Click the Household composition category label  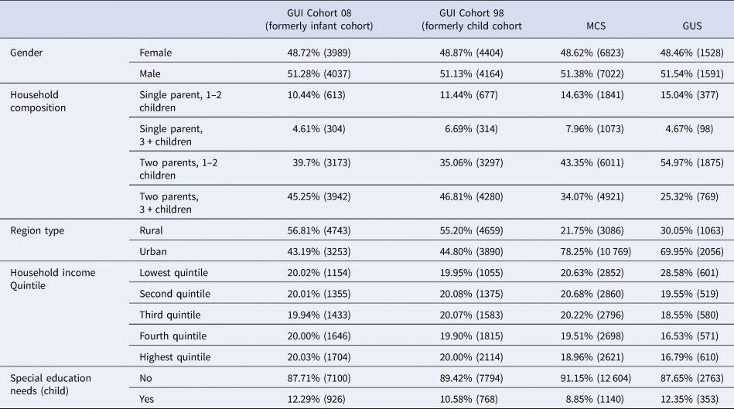coord(38,101)
